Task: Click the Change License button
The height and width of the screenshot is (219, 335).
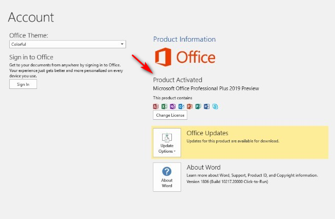Action: click(170, 115)
